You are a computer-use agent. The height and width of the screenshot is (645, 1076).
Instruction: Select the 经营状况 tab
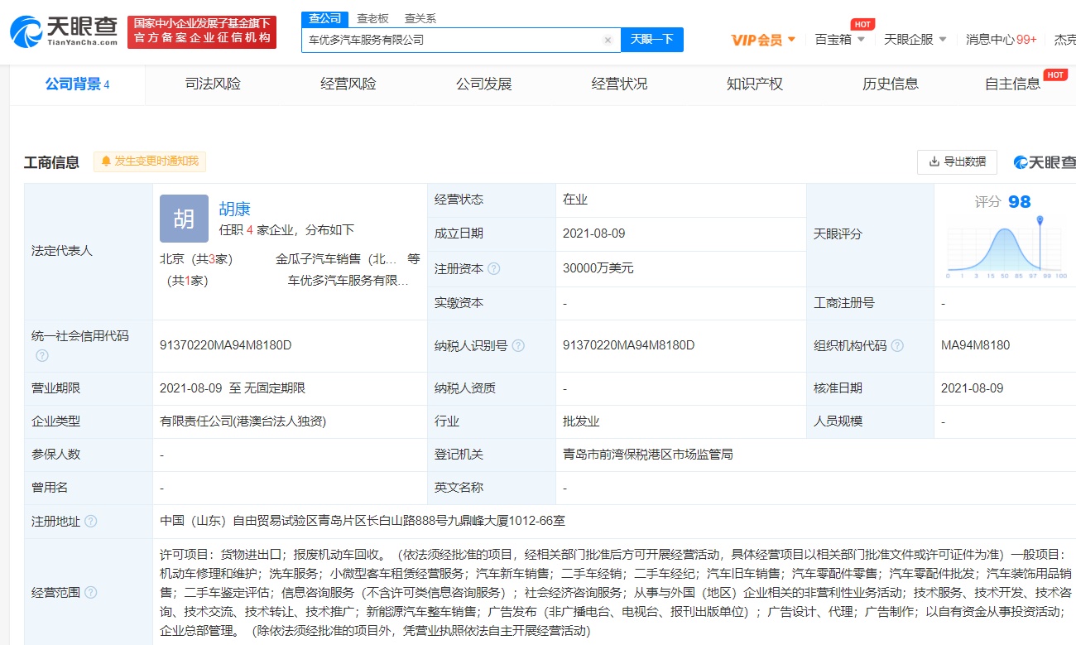(x=619, y=84)
